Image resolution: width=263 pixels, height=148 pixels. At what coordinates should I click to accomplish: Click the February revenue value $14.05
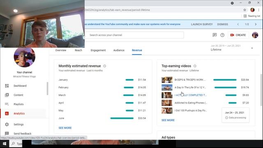coord(142,88)
